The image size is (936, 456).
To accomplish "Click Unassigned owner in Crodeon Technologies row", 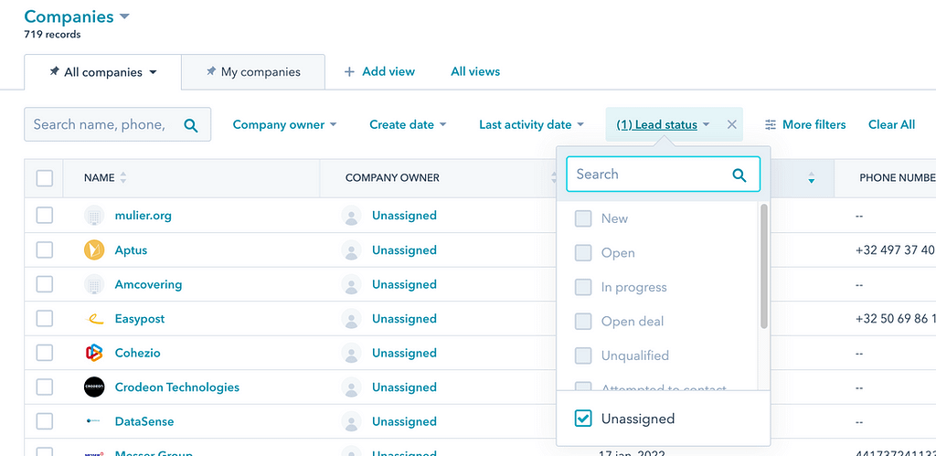I will tap(404, 387).
